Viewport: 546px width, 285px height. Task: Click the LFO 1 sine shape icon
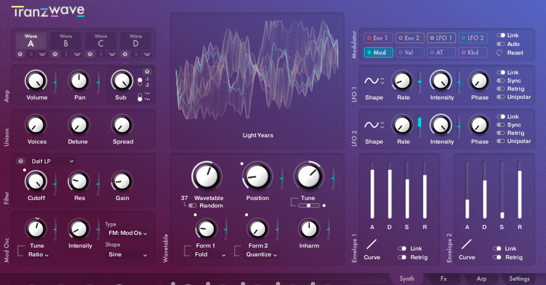tap(371, 81)
